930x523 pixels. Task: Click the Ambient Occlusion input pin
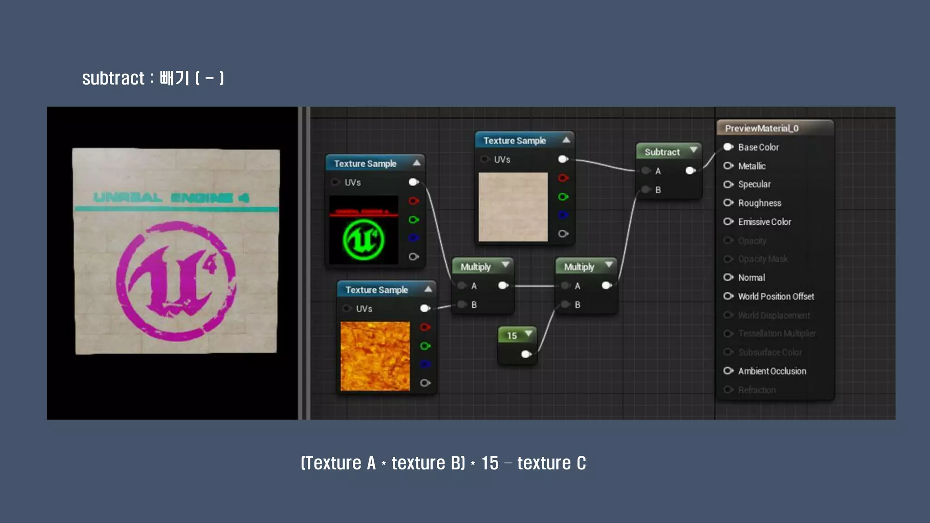[728, 371]
